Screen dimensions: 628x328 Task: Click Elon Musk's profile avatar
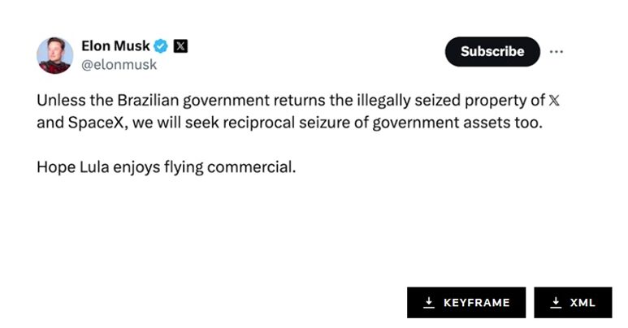(x=55, y=55)
